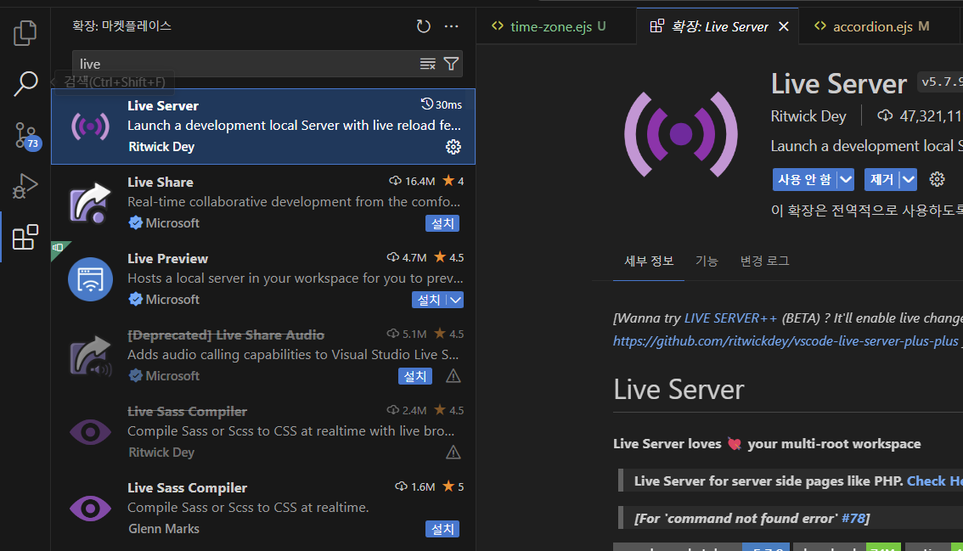Open the Search view icon

coord(25,83)
